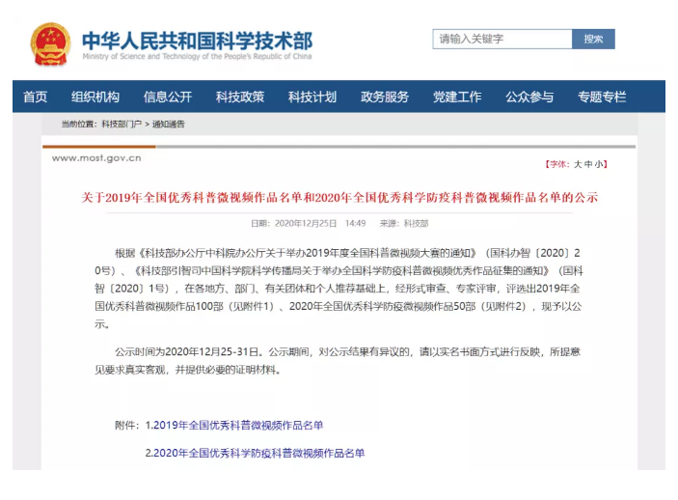Go to the 首页 home tab
The width and height of the screenshot is (678, 500).
[36, 97]
